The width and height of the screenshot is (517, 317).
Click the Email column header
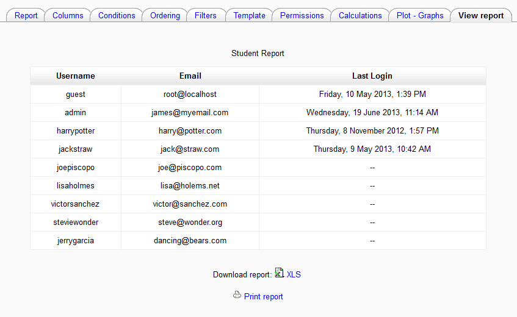point(190,76)
